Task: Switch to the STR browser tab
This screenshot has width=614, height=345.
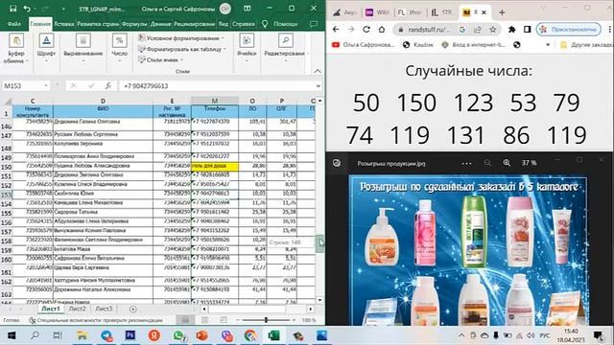Action: click(x=441, y=12)
